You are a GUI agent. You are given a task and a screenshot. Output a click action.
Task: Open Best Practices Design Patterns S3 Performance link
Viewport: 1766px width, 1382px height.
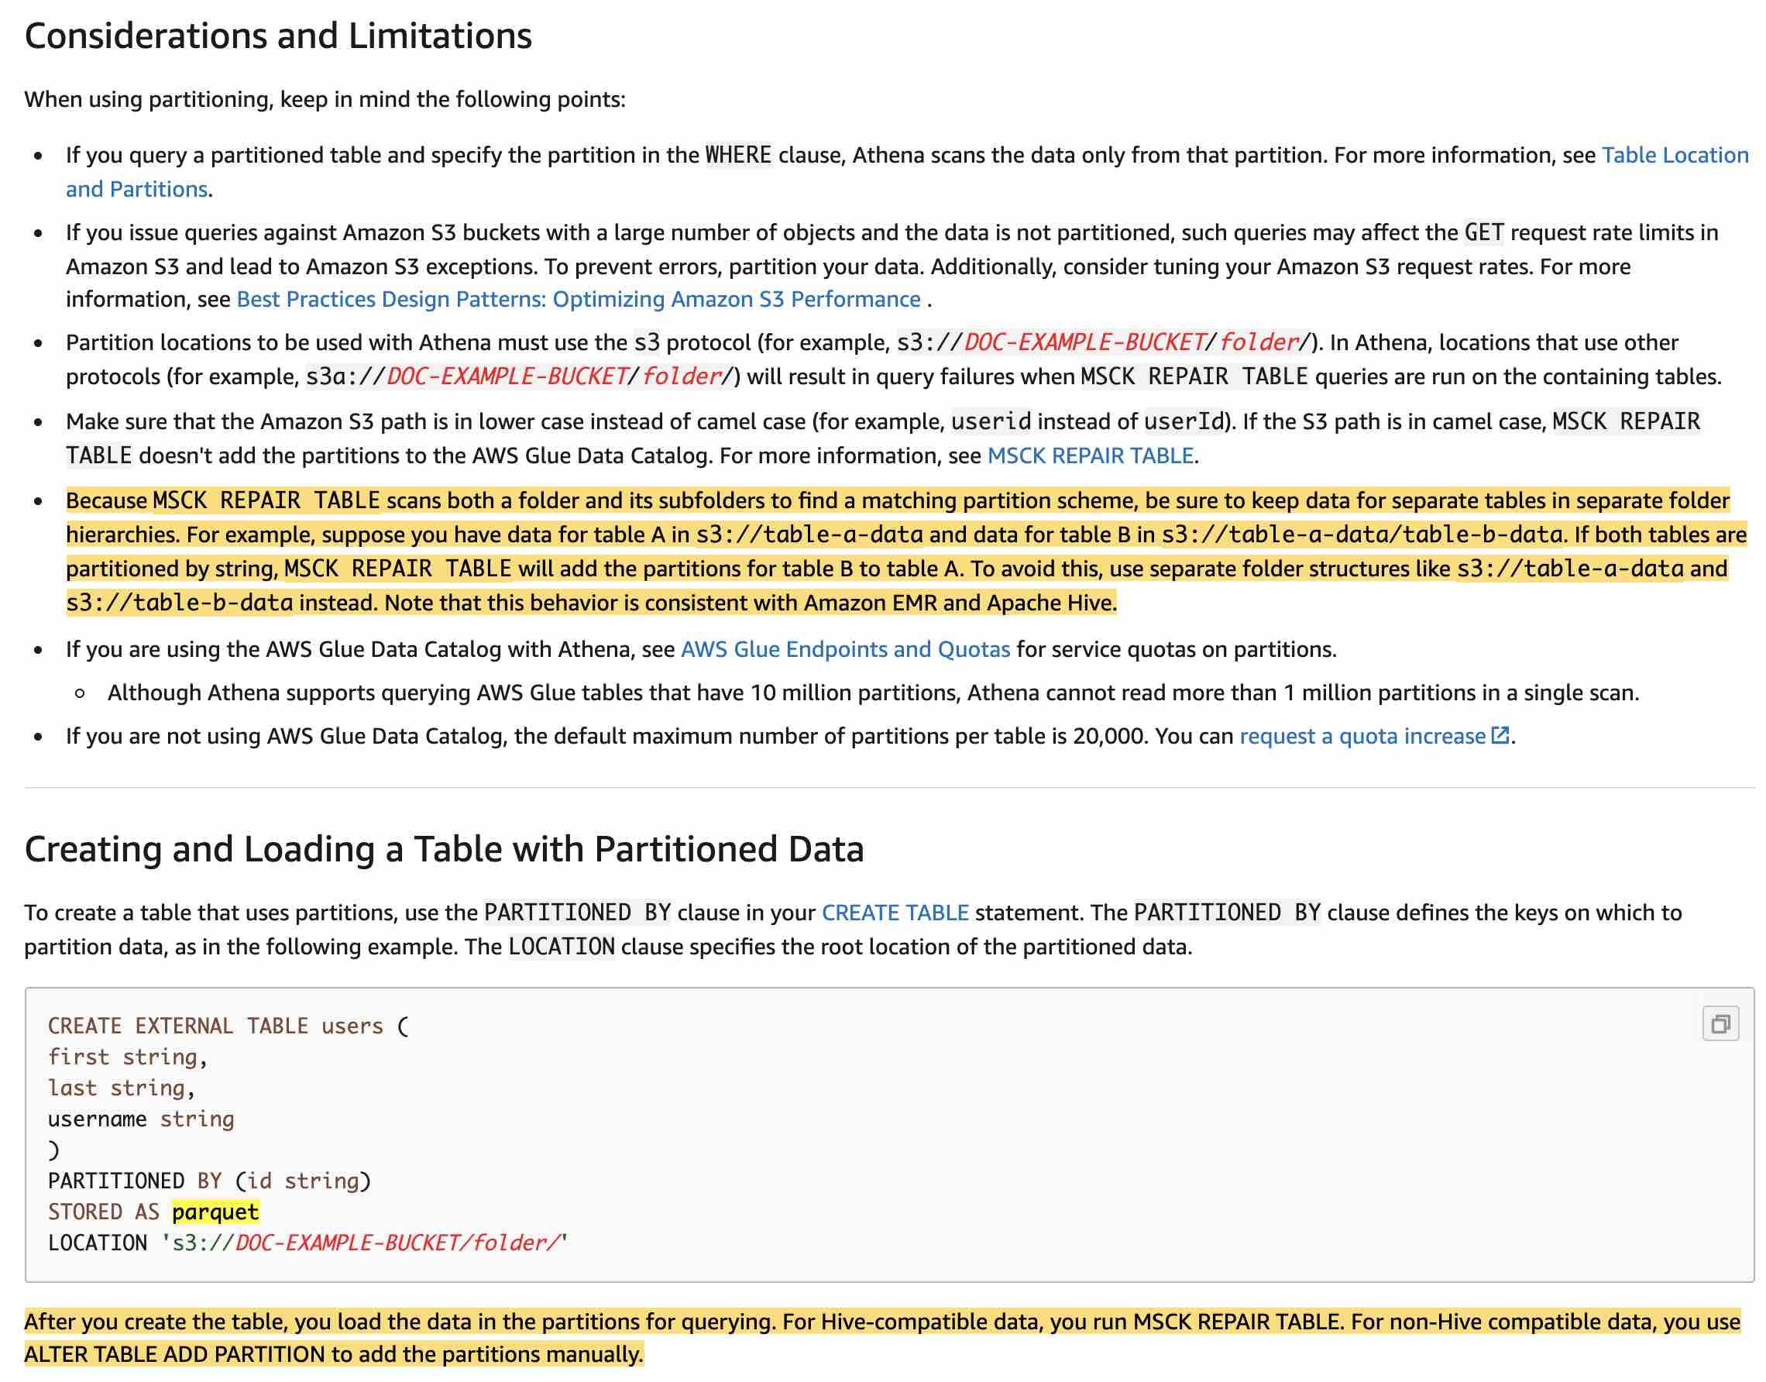(579, 299)
